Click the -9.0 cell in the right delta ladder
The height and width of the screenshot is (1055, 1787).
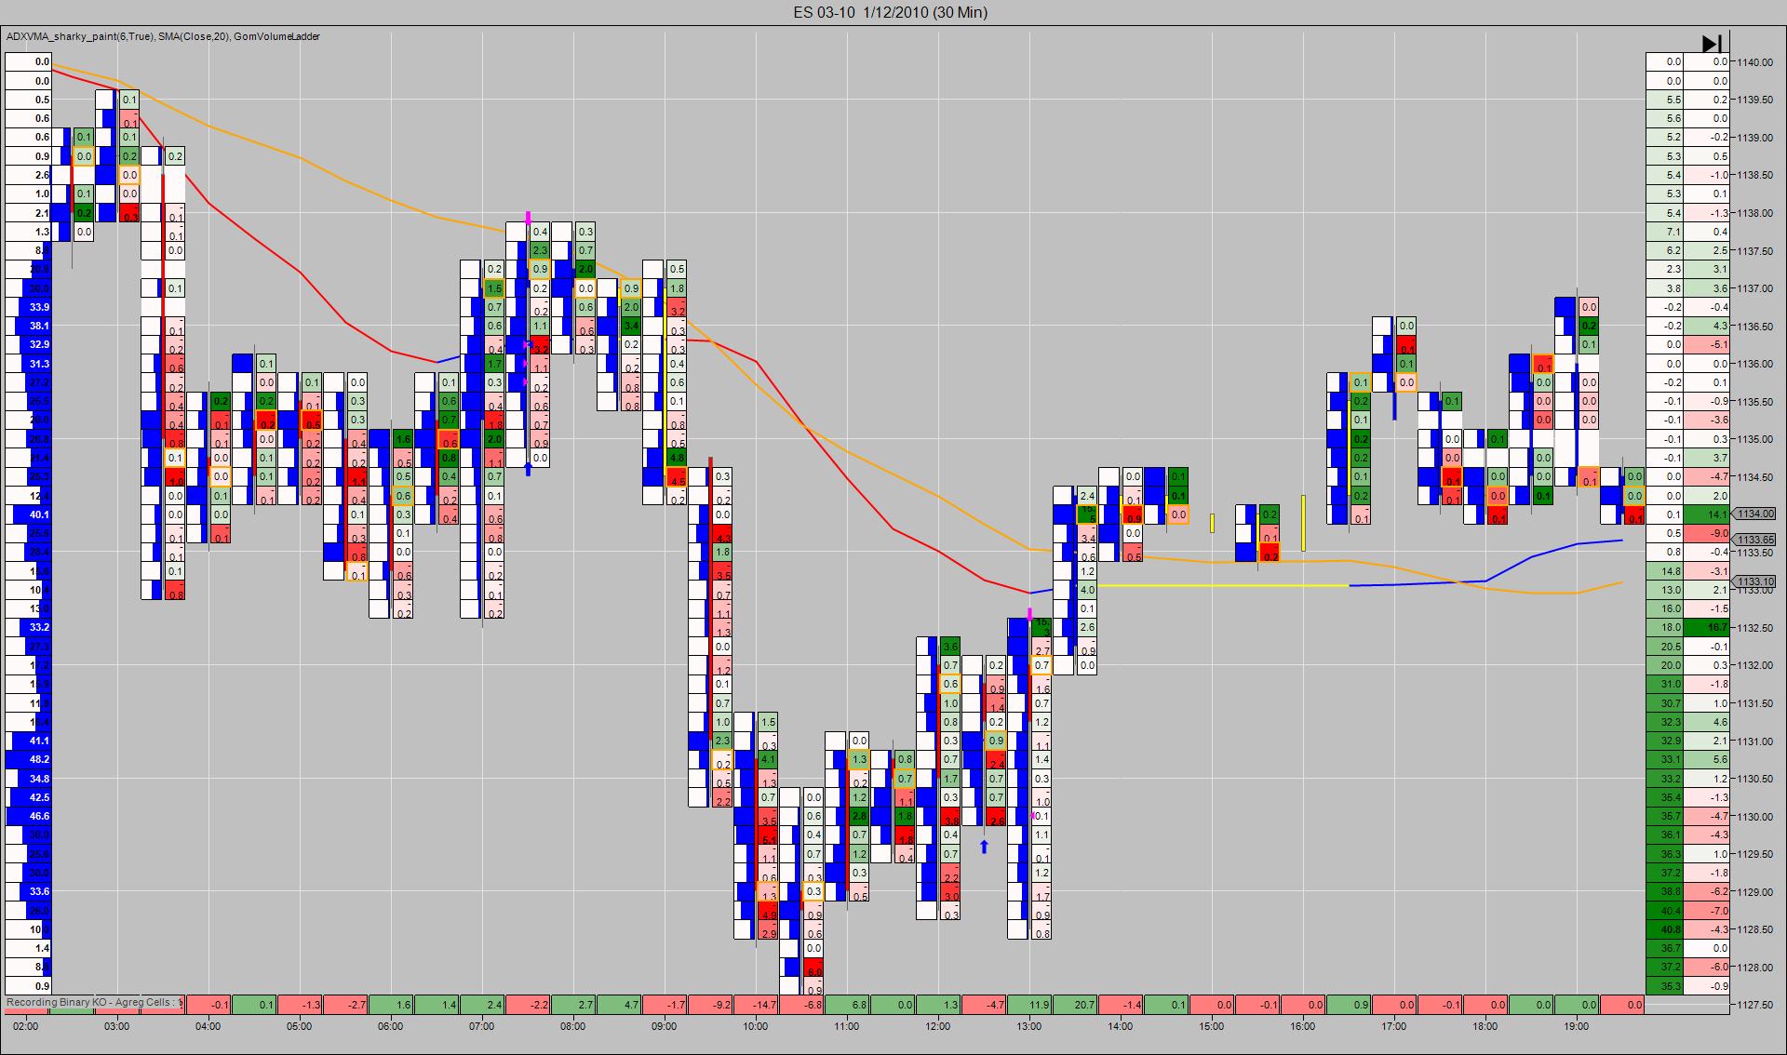pos(1707,533)
